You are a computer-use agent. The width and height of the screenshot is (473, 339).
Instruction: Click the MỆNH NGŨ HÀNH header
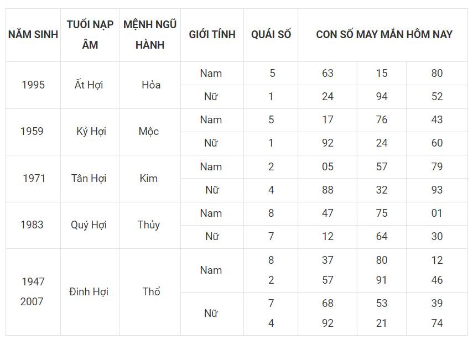150,35
